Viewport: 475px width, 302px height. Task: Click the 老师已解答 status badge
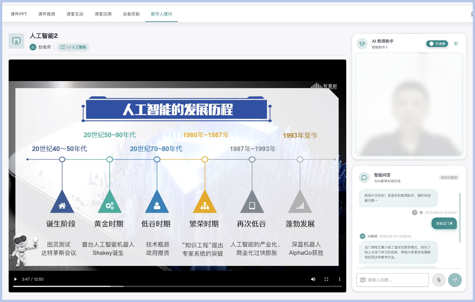(449, 178)
